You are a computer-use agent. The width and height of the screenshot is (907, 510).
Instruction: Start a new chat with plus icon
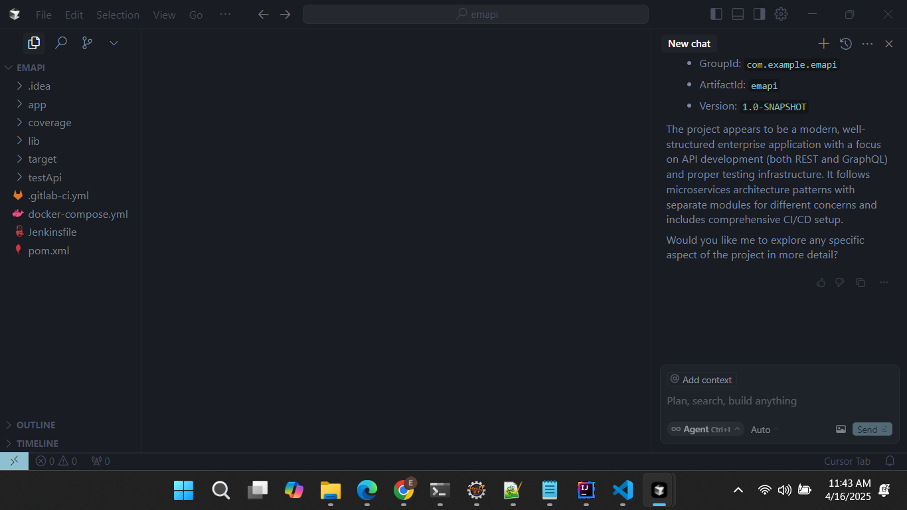point(823,44)
